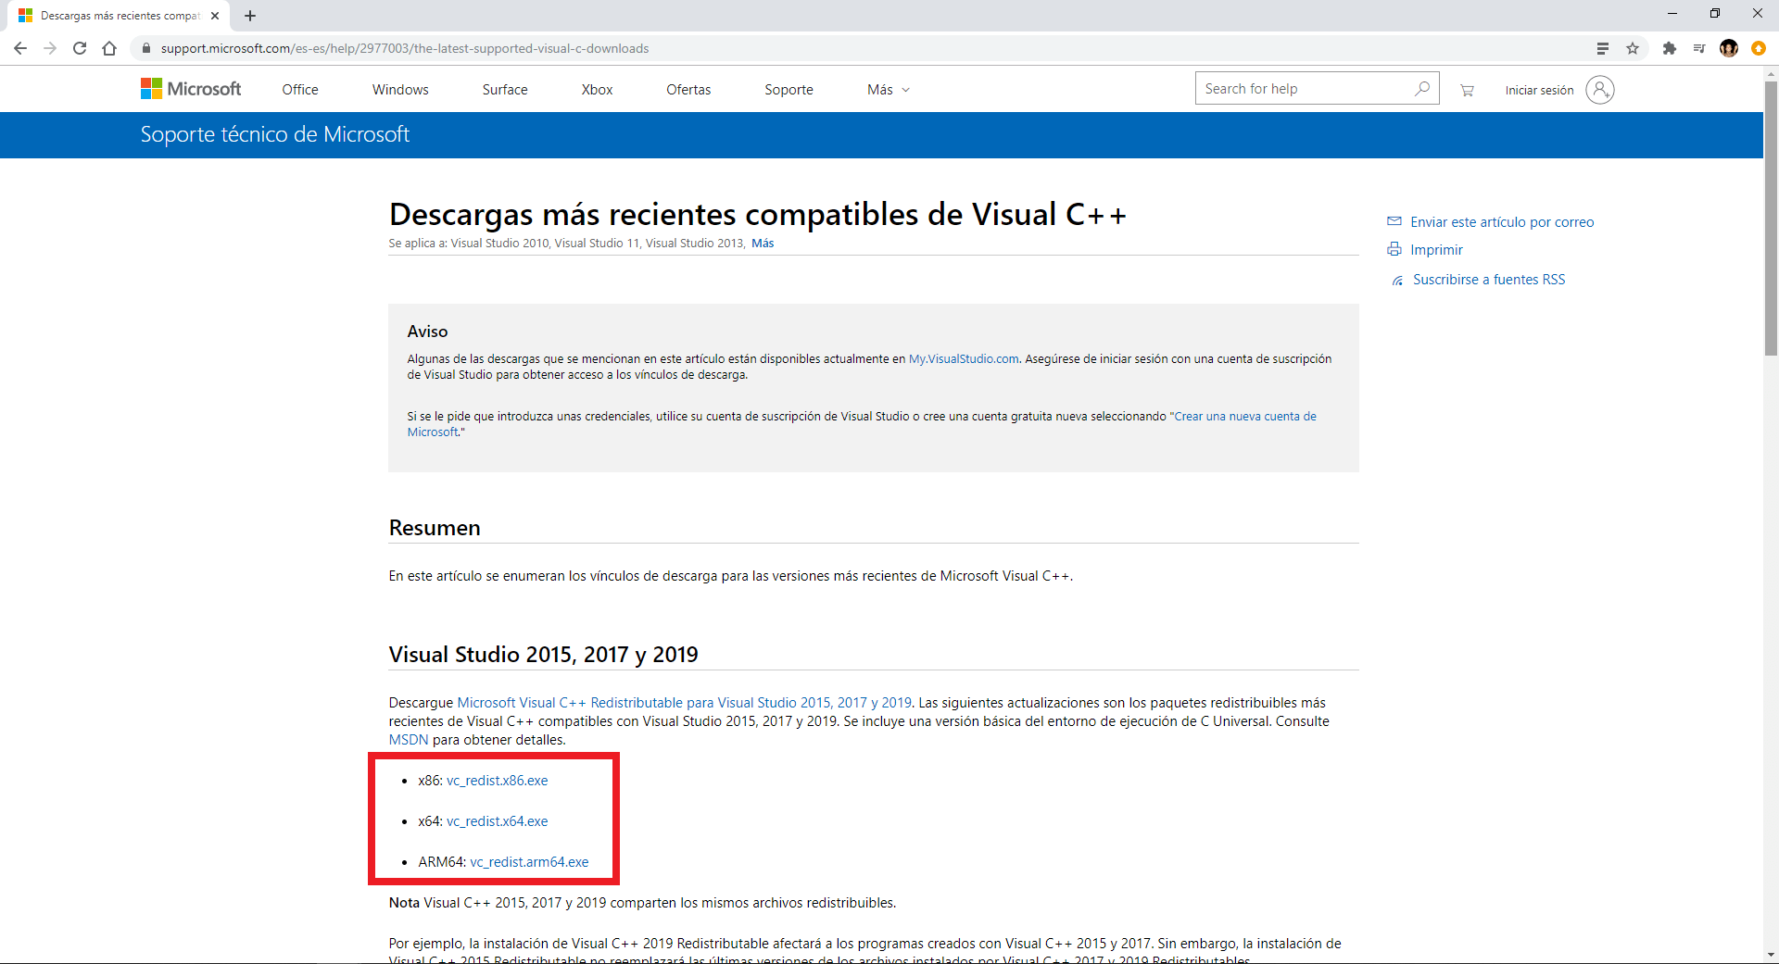Open the browser home page icon
The height and width of the screenshot is (964, 1779).
[109, 48]
